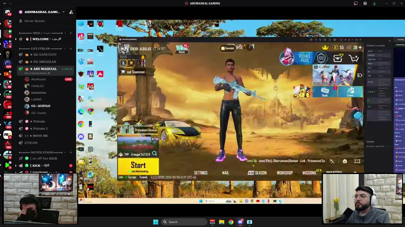Click the Find Teammate button
The width and height of the screenshot is (405, 227).
pos(133,72)
